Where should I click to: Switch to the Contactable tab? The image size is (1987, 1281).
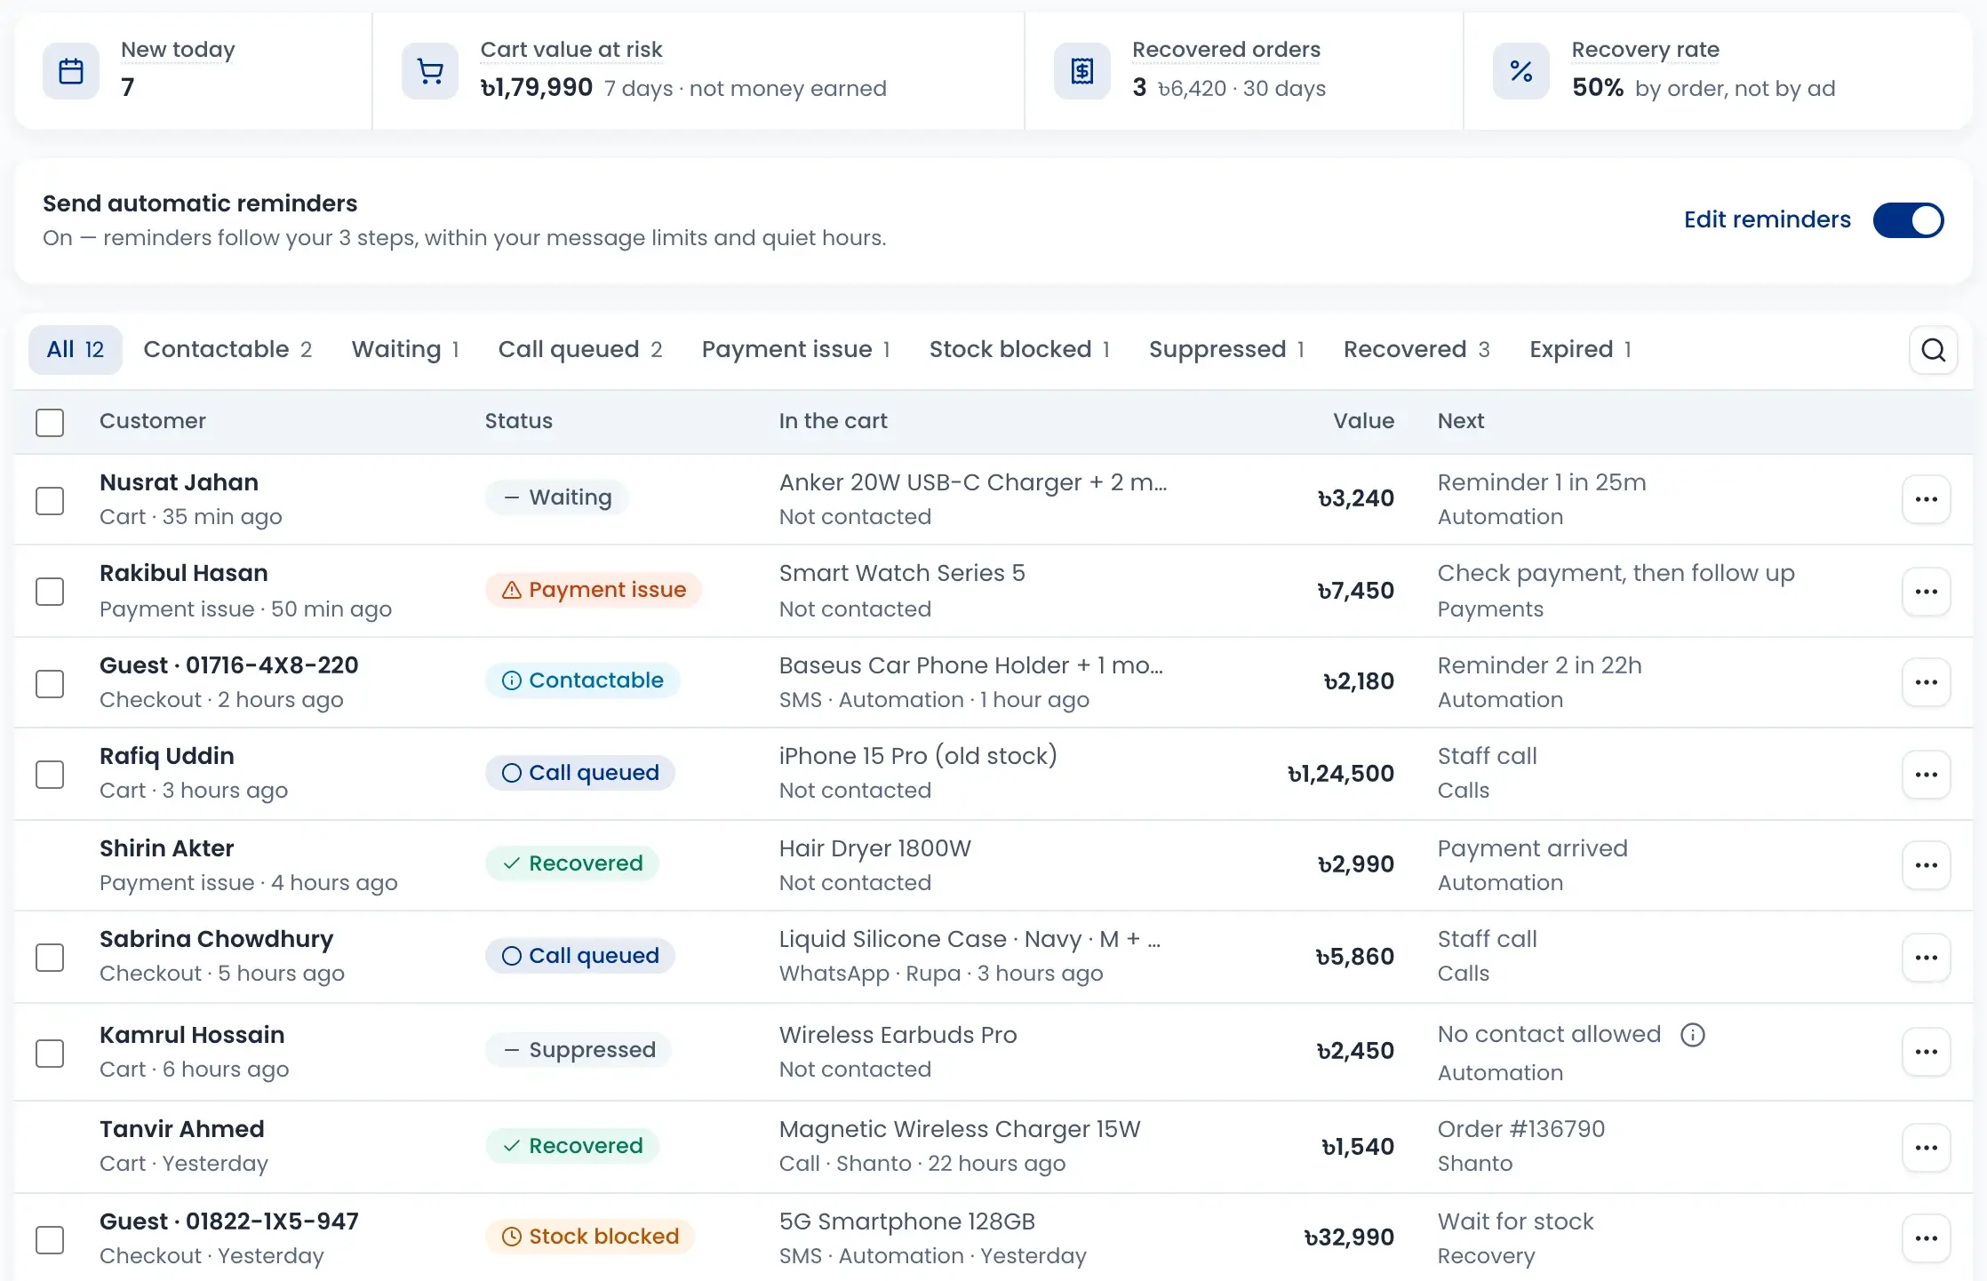pos(227,350)
